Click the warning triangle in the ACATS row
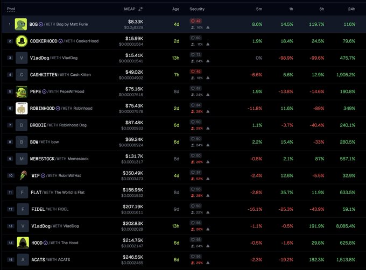The height and width of the screenshot is (270, 366). coord(208,263)
